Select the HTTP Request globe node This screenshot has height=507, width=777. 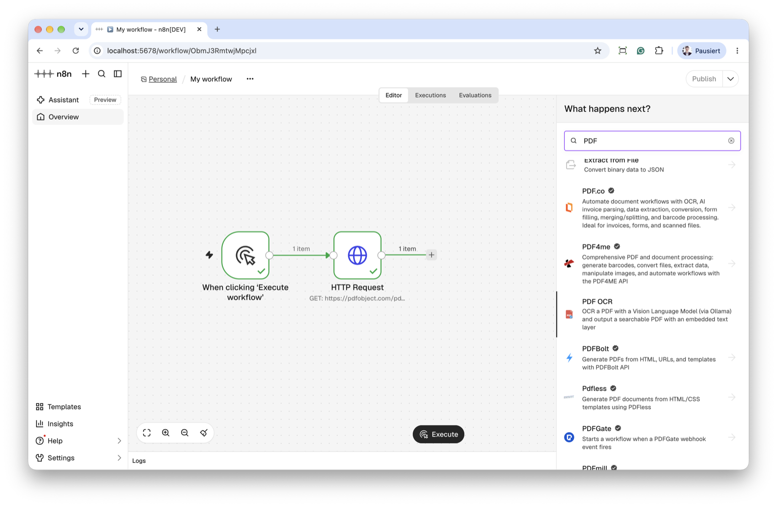point(357,255)
